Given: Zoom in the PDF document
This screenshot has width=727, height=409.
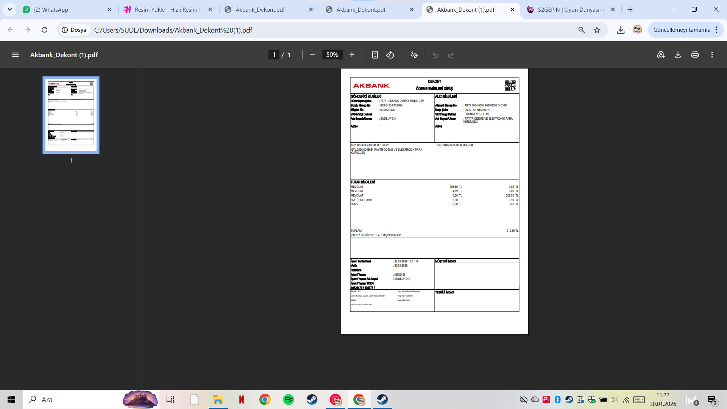Looking at the screenshot, I should (x=352, y=55).
